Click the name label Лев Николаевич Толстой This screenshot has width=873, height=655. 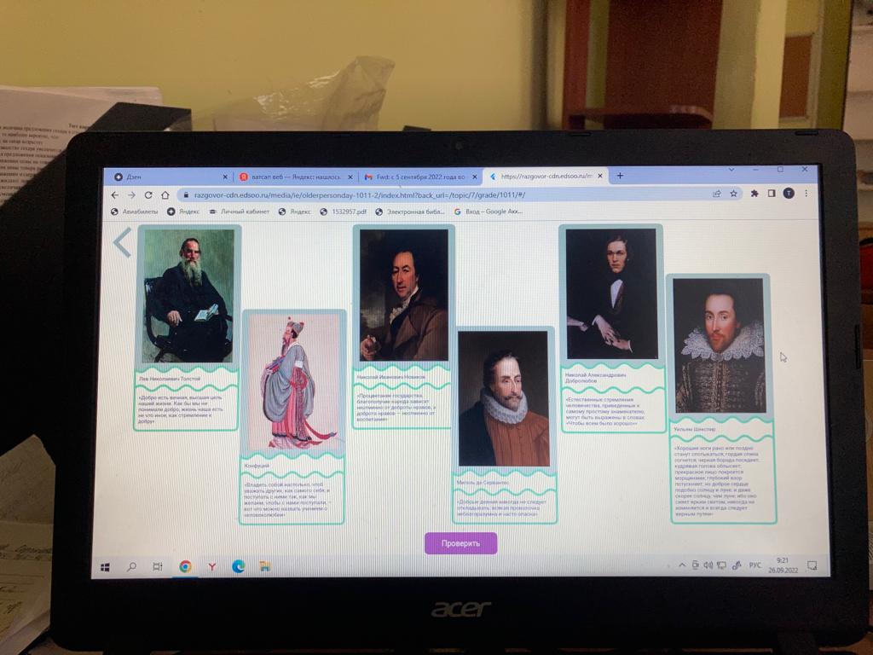pyautogui.click(x=169, y=378)
